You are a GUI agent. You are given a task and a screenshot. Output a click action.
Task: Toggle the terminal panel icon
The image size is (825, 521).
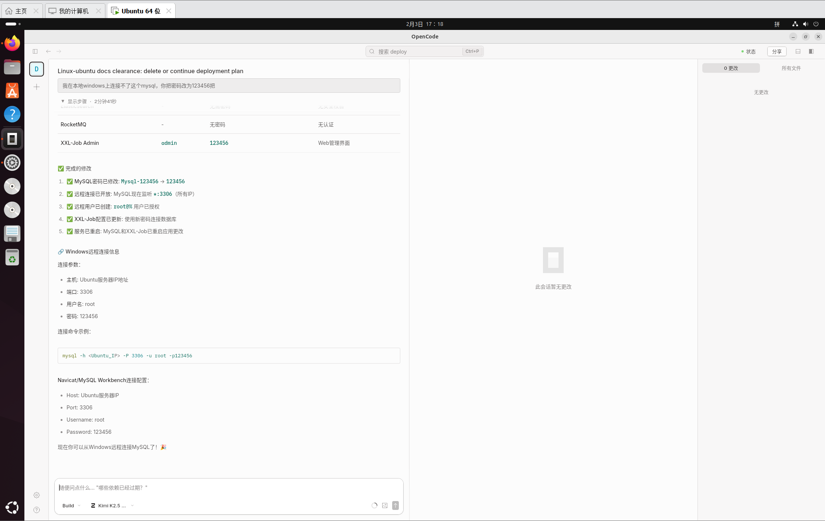pos(798,51)
